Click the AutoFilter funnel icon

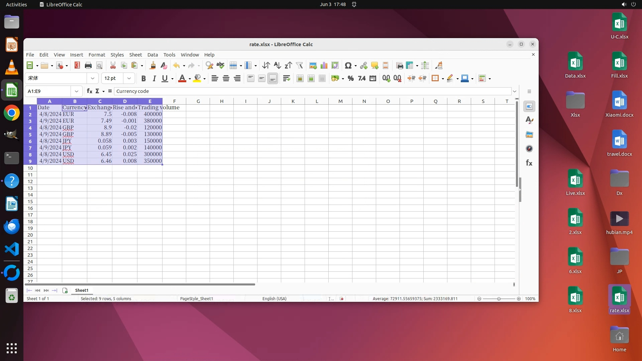point(299,66)
